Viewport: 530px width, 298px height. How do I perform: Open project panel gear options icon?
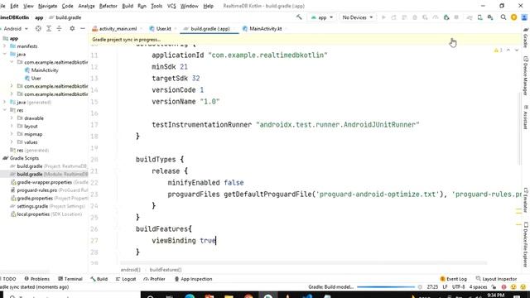coord(72,29)
